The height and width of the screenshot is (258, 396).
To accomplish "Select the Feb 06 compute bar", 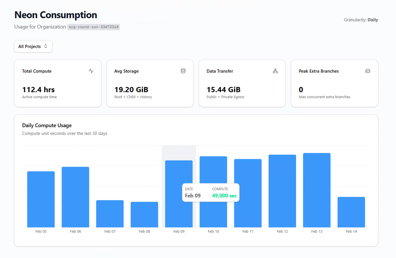I will (x=76, y=197).
